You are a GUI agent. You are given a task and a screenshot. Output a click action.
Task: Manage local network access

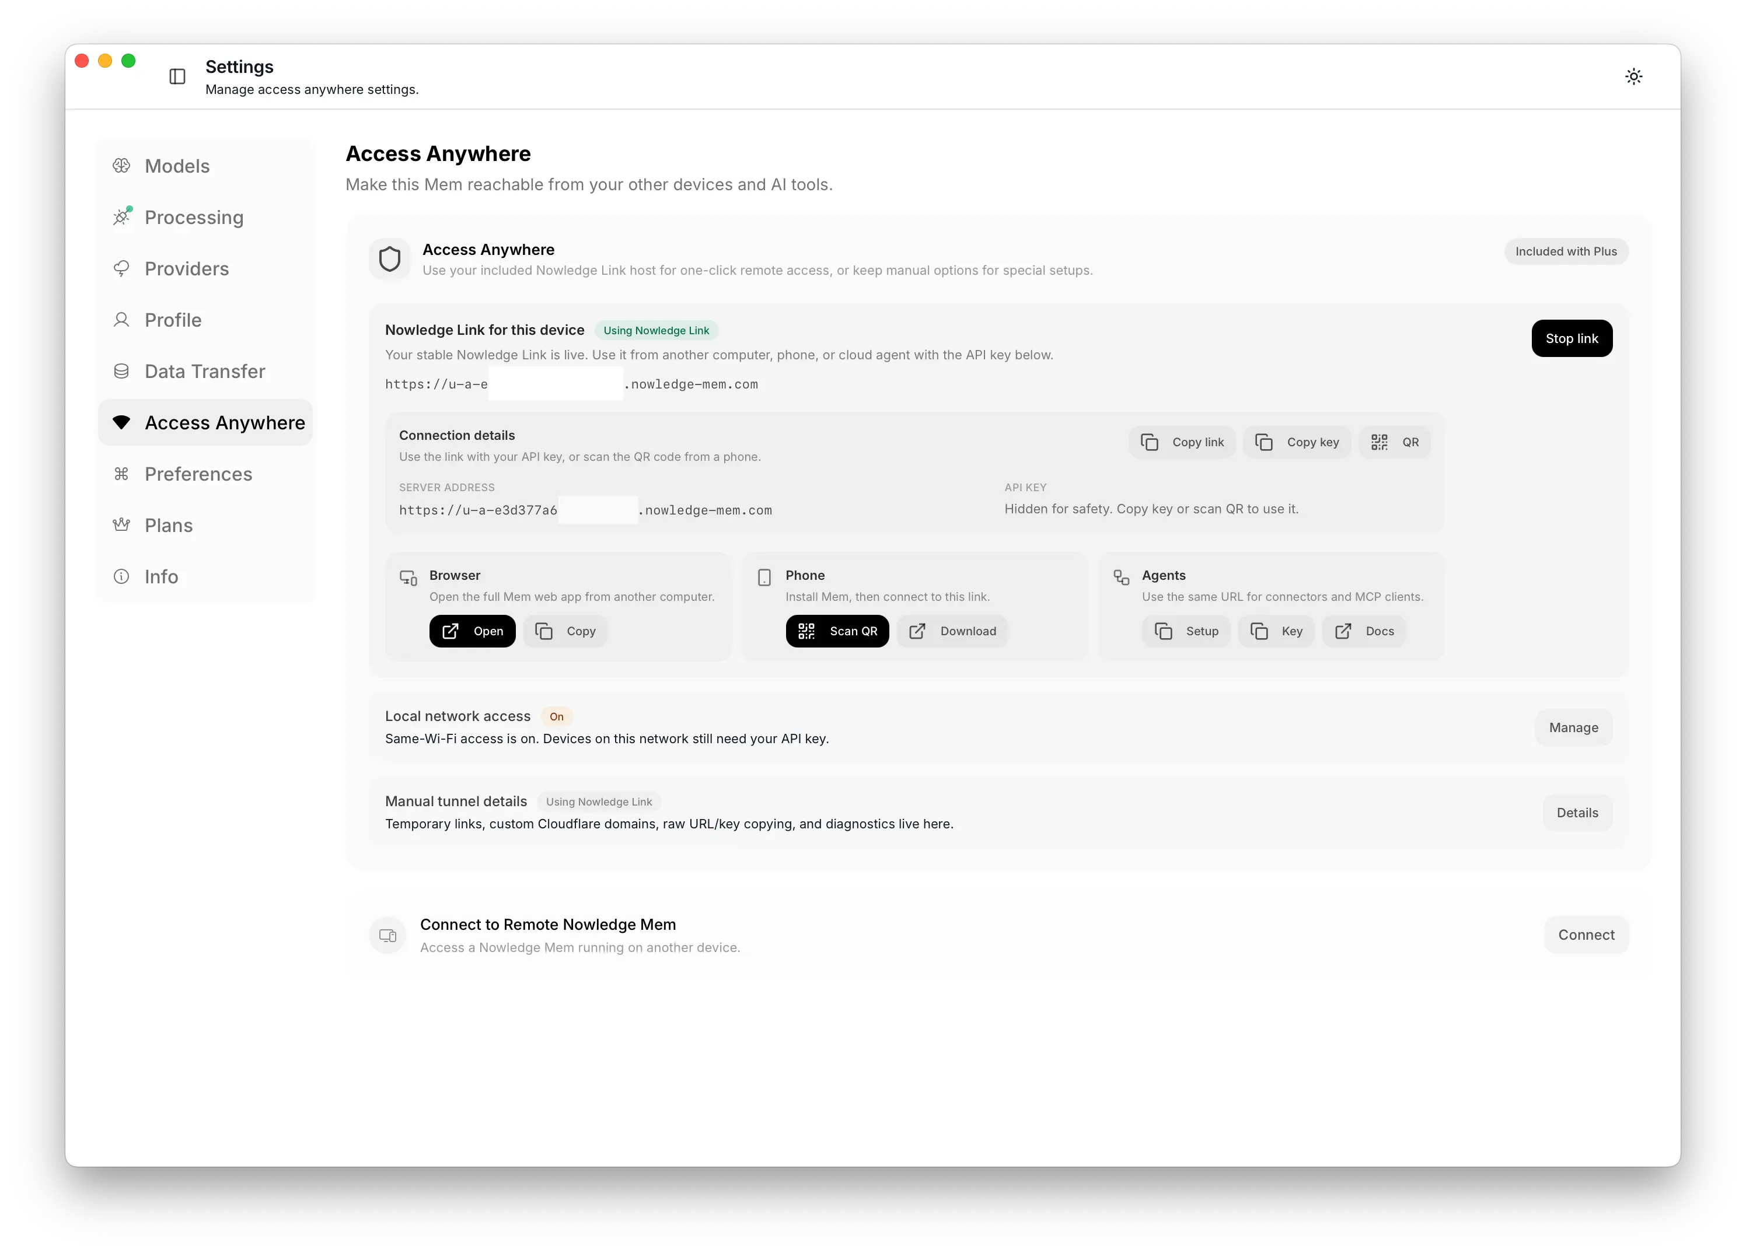click(1573, 727)
